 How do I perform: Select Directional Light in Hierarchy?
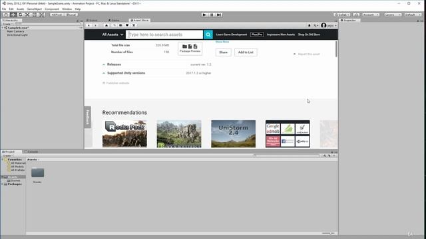(x=17, y=35)
